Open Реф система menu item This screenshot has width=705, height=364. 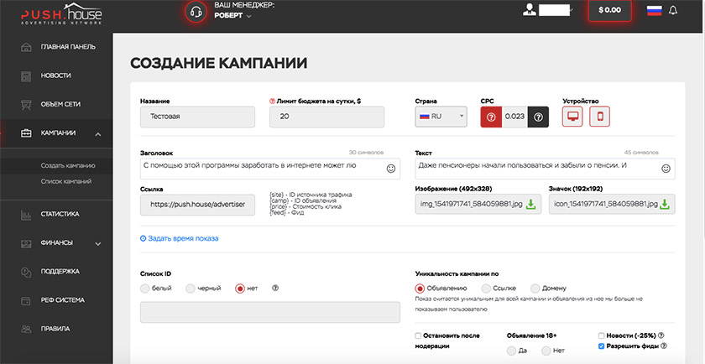[62, 300]
